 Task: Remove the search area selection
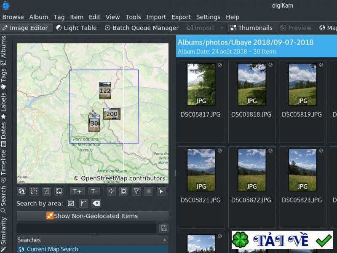point(96,204)
